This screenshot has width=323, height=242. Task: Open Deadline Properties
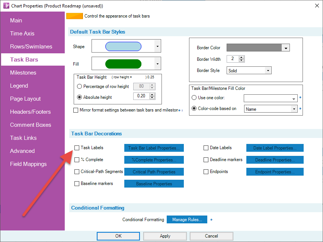(275, 160)
